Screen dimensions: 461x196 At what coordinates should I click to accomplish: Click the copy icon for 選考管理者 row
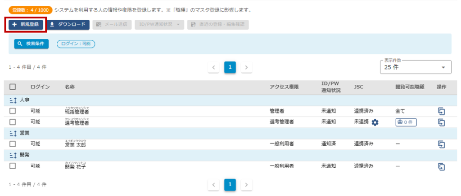tap(441, 122)
